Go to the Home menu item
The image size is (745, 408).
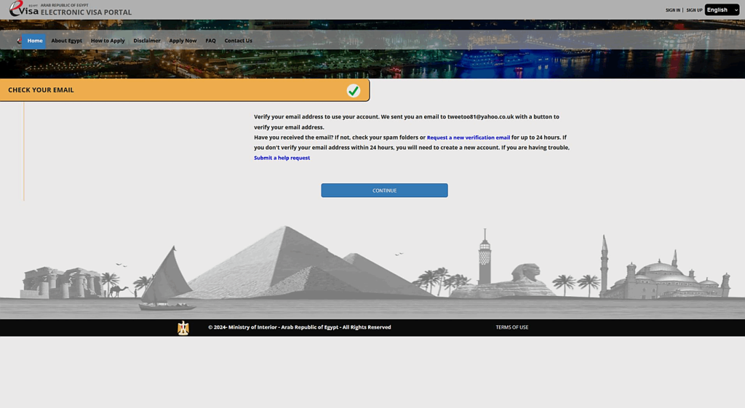click(35, 41)
